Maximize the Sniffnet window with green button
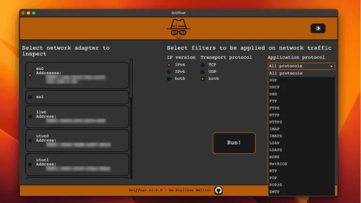361x203 pixels. 34,13
